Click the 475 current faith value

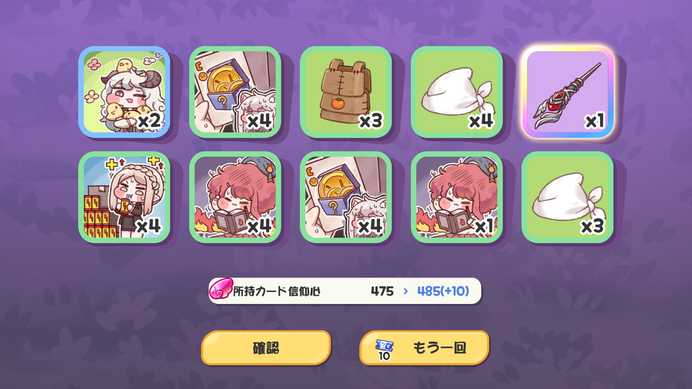382,291
